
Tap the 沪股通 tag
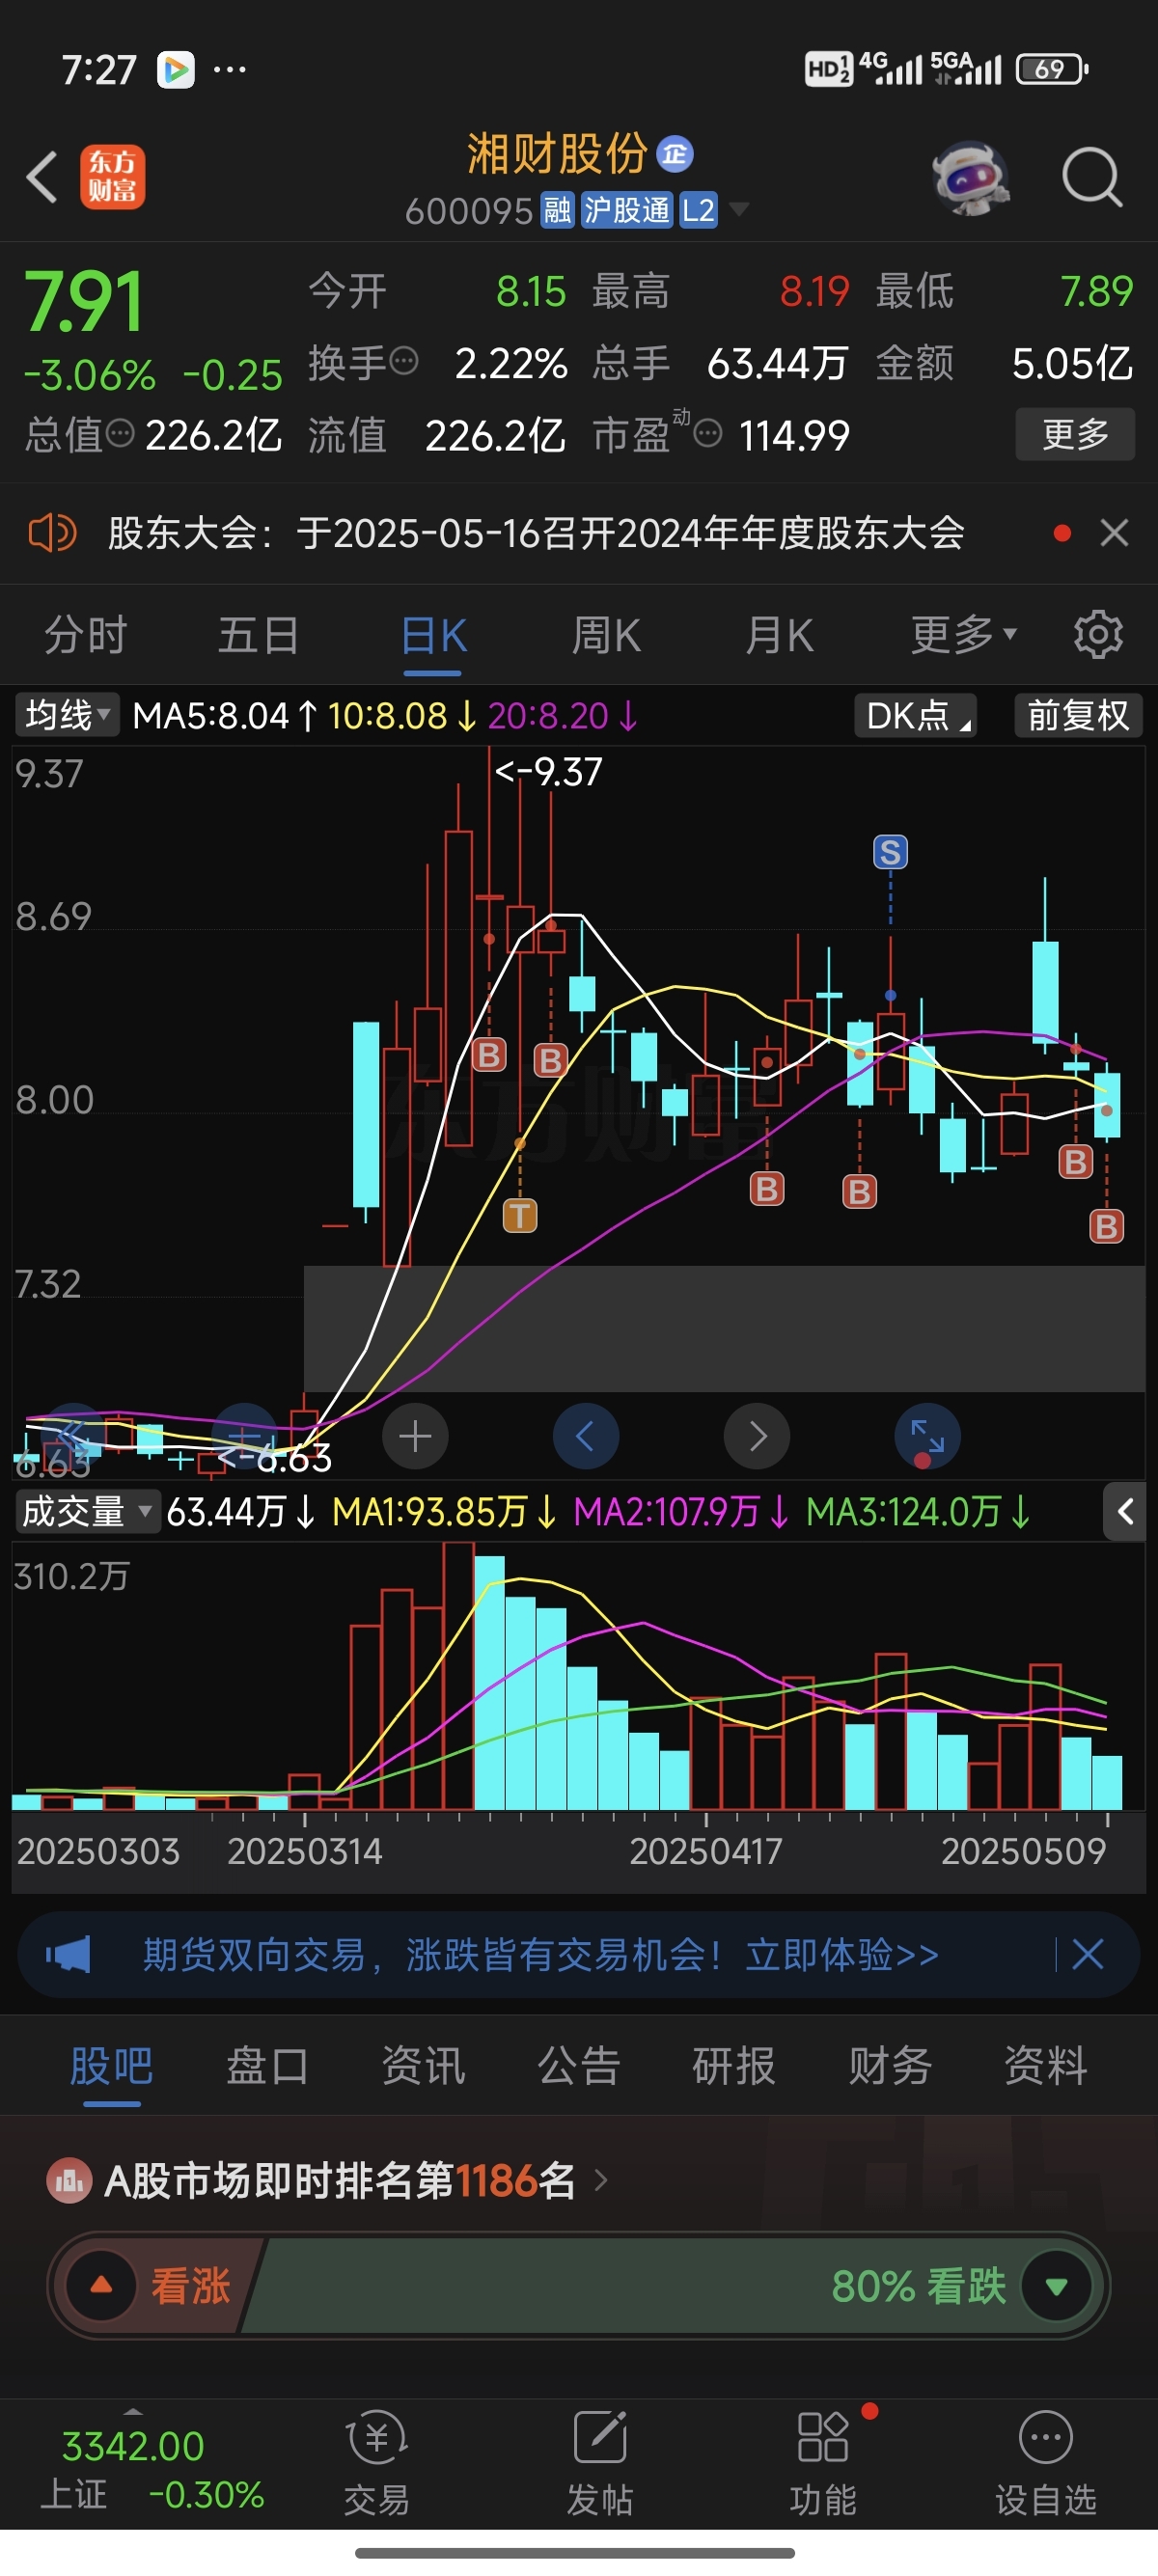[627, 211]
